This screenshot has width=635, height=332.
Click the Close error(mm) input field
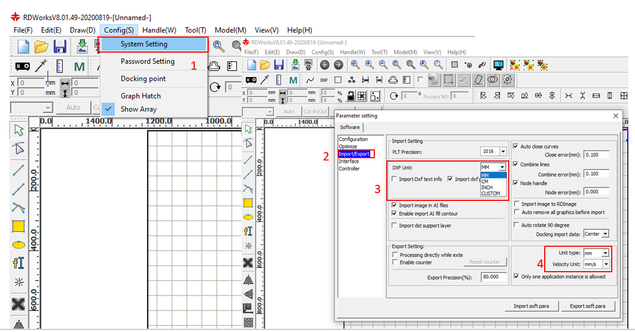(x=596, y=155)
